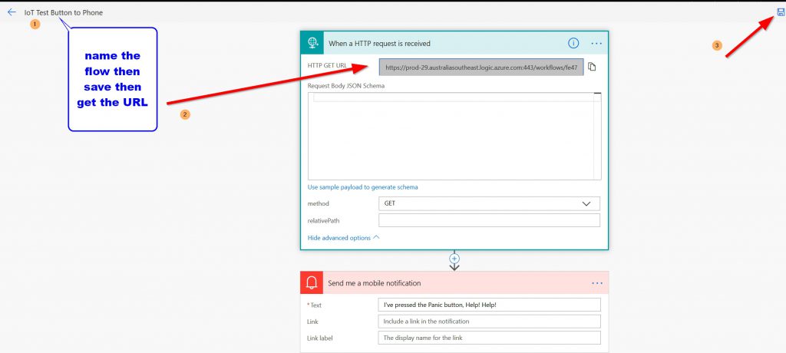Click the relativePath input field

click(x=489, y=220)
